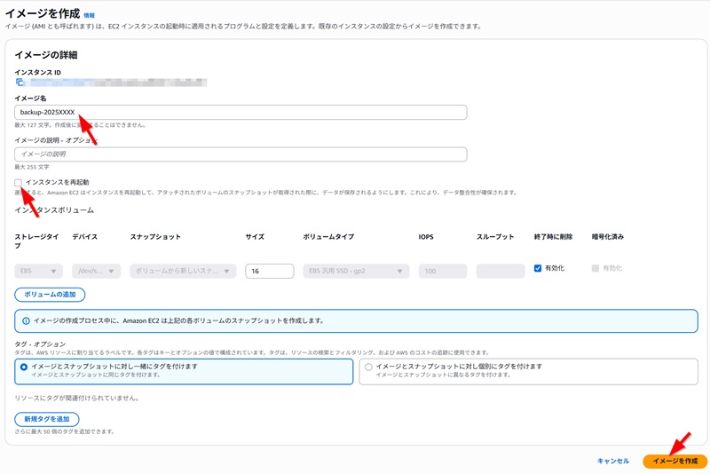Open the 情報 link next to the title

coord(89,14)
